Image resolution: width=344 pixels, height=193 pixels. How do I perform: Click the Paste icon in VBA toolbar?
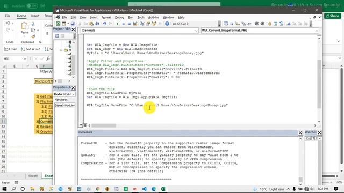point(91,24)
